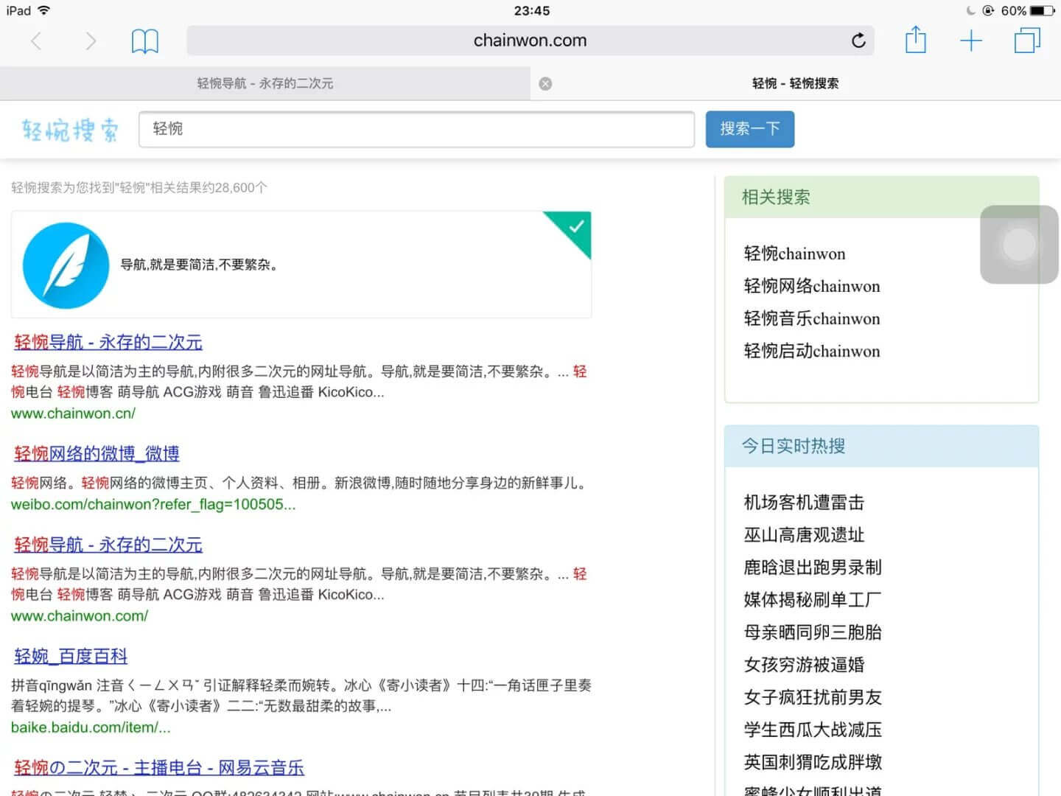
Task: Select related search 轻惋音乐chainwon
Action: tap(811, 319)
